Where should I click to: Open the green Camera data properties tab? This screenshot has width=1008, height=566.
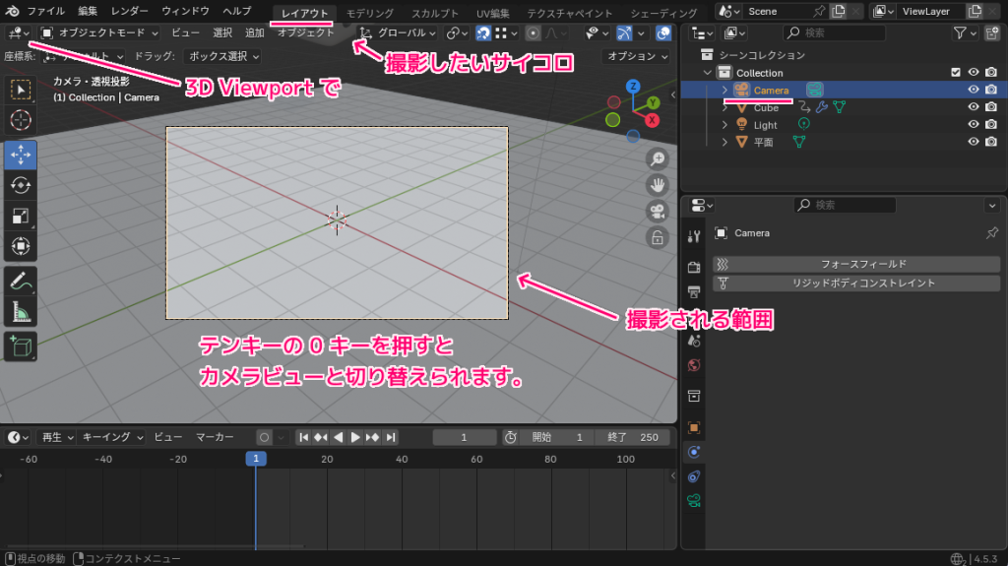tap(694, 500)
